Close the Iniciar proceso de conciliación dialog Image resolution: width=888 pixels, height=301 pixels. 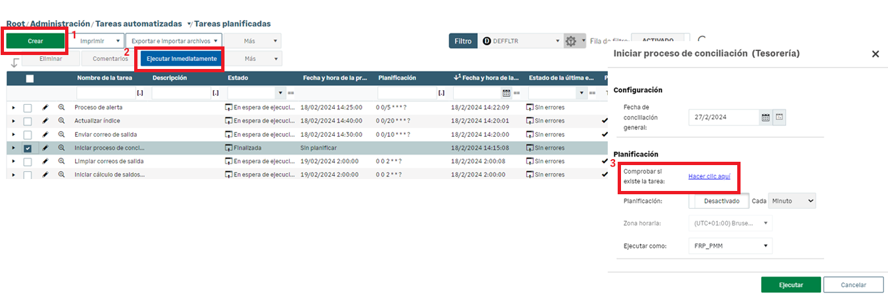point(875,54)
